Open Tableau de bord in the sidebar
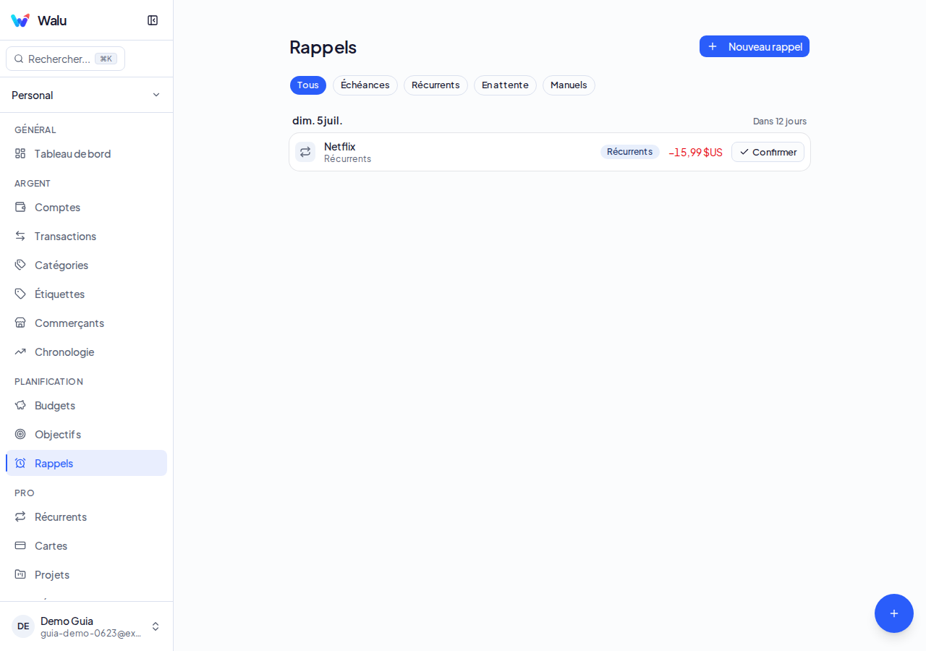The width and height of the screenshot is (926, 651). click(86, 153)
